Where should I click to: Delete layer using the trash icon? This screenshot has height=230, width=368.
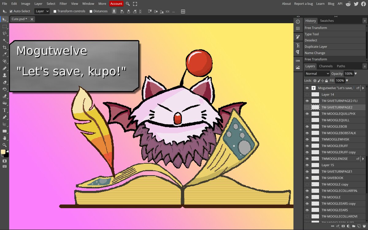(x=364, y=226)
